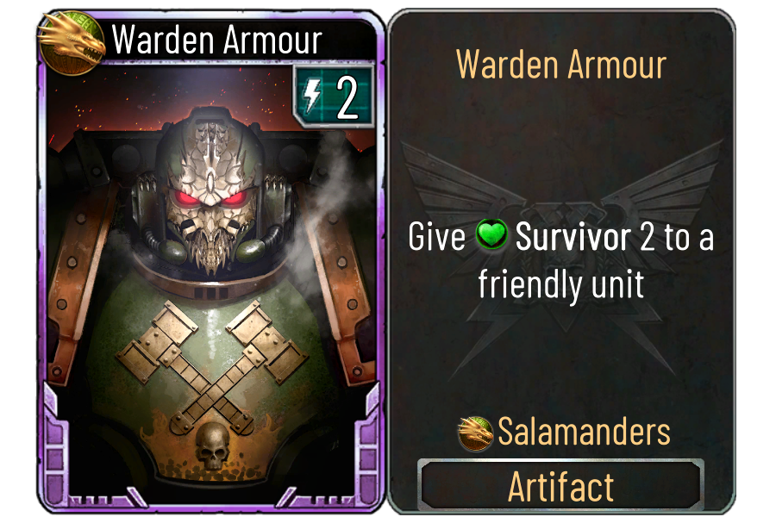The width and height of the screenshot is (776, 517).
Task: Click the energy cost number 2
Action: pos(347,98)
